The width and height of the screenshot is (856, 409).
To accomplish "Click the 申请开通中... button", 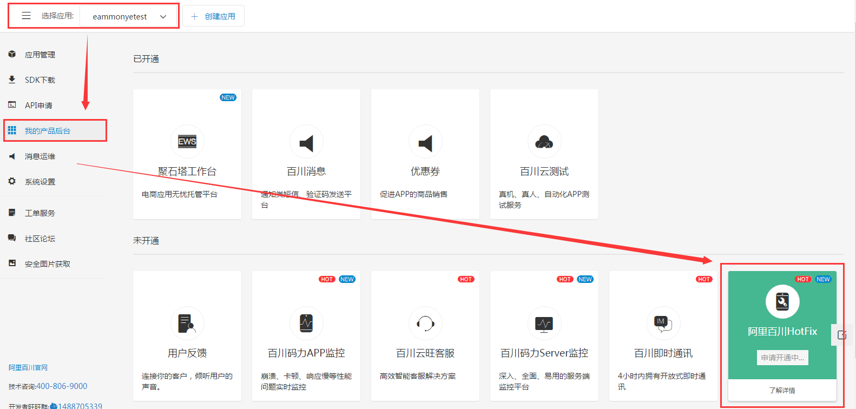I will tap(782, 358).
